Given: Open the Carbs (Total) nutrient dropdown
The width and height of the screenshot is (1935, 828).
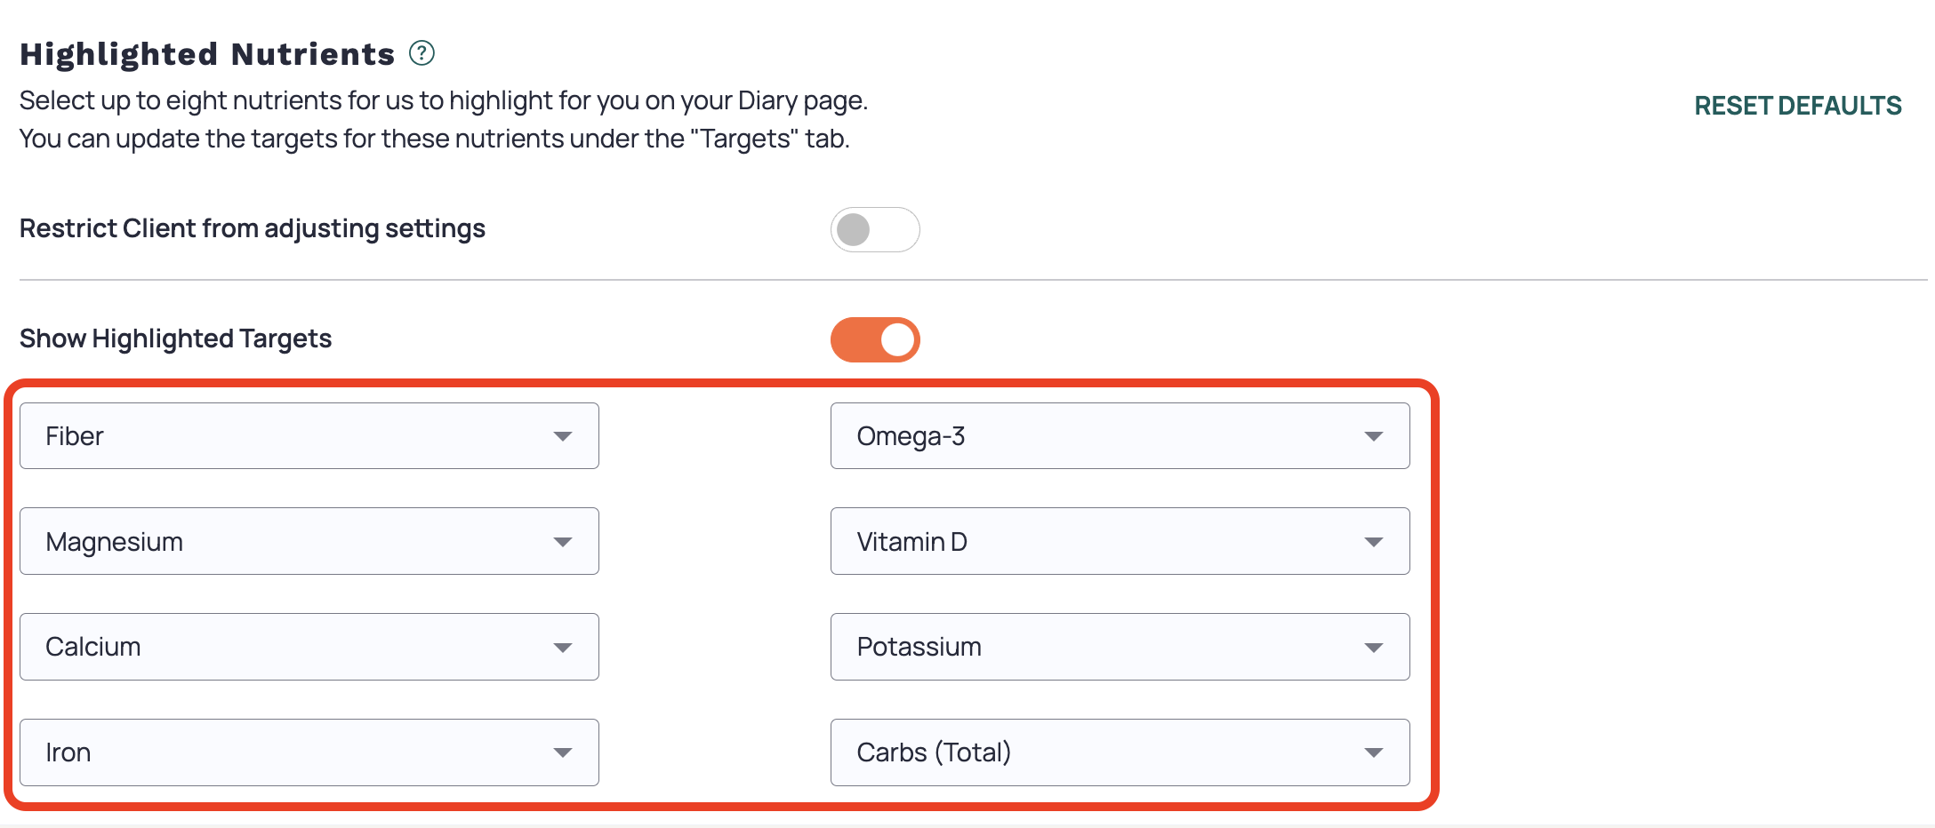Looking at the screenshot, I should (x=1120, y=752).
